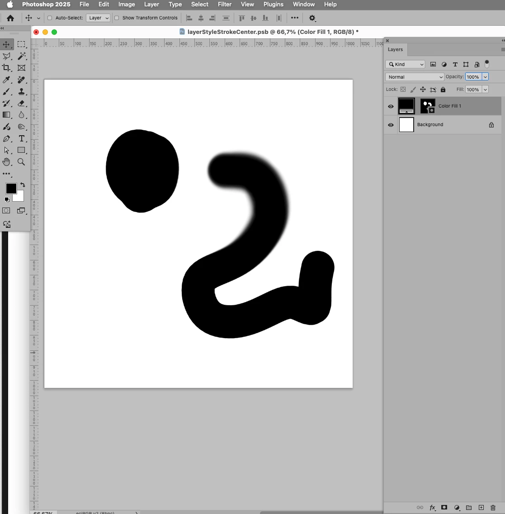
Task: Select the Color Fill 1 mask thumbnail
Action: coord(428,106)
